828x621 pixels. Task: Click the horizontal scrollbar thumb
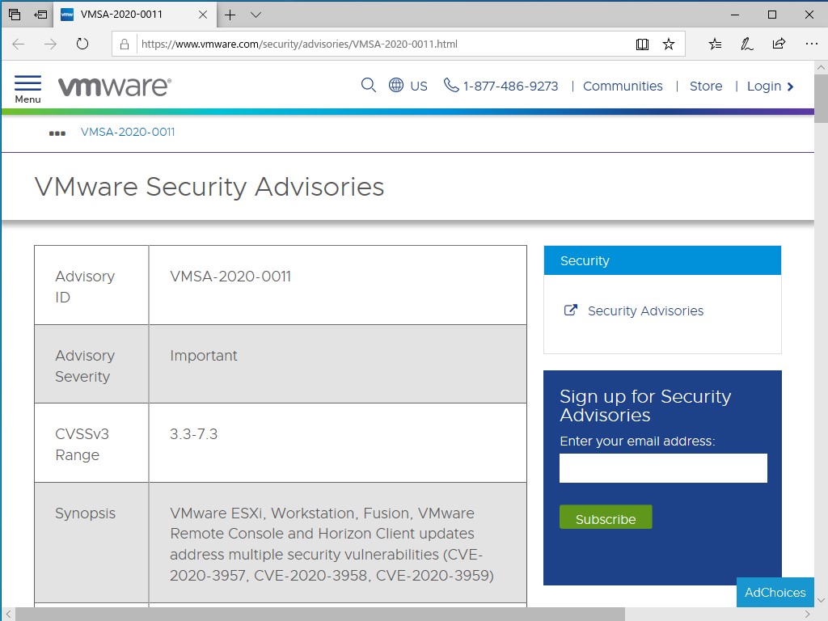319,614
